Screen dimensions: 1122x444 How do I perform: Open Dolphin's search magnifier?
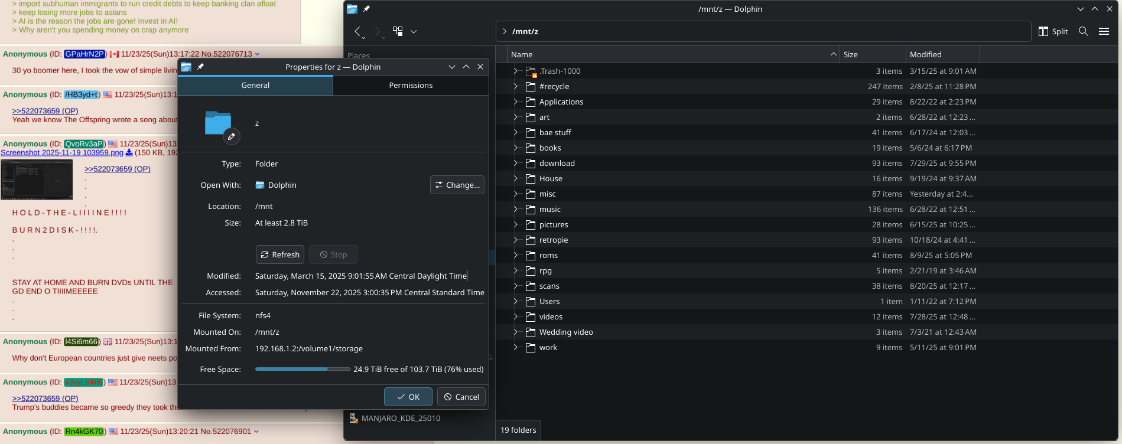tap(1084, 31)
